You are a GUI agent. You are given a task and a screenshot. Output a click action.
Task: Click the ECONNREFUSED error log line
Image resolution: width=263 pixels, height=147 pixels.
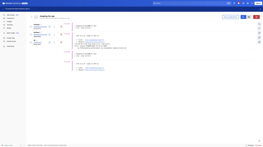click(91, 46)
